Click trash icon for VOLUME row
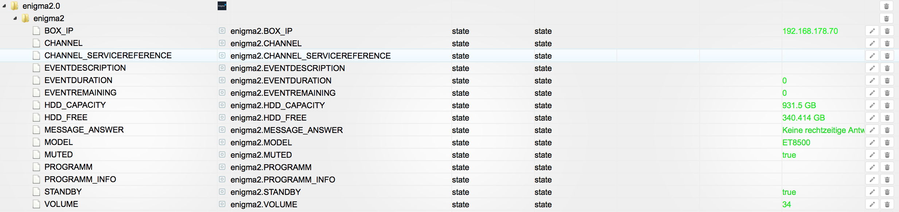Image resolution: width=899 pixels, height=212 pixels. coord(887,204)
